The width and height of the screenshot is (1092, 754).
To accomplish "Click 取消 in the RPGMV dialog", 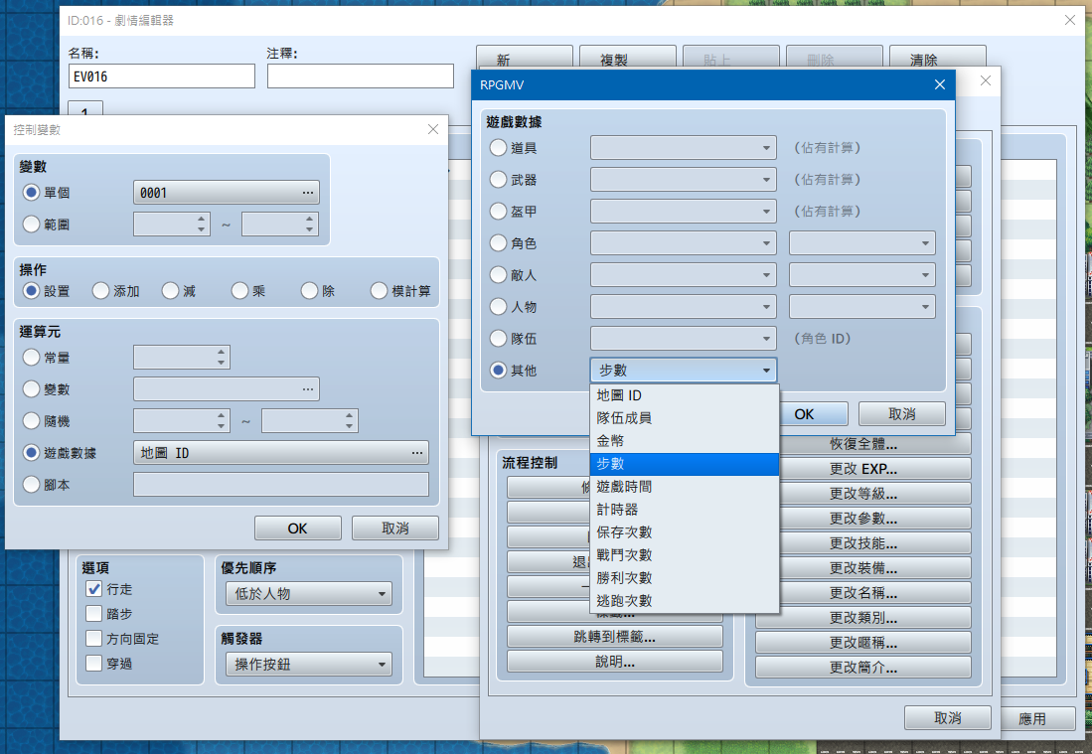I will pos(902,414).
